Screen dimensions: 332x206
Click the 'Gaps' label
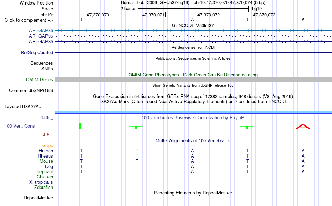48,145
